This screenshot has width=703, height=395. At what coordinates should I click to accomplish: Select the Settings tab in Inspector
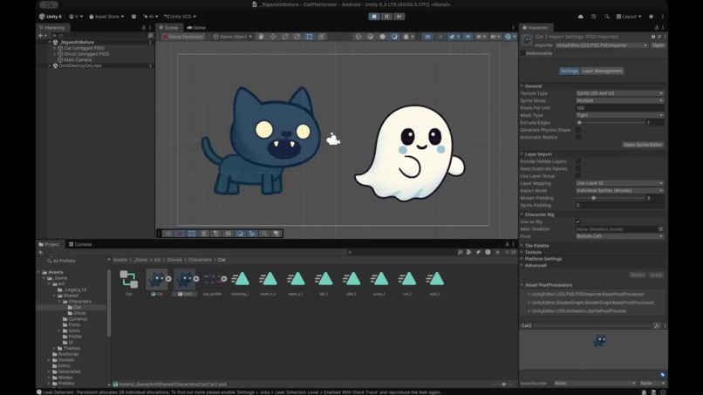[x=569, y=71]
